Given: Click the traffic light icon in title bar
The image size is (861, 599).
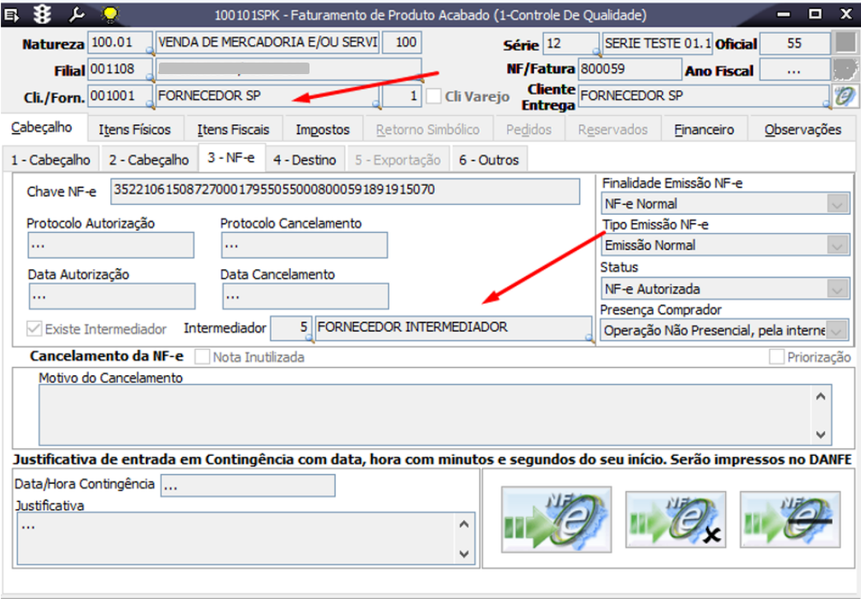Looking at the screenshot, I should point(42,15).
